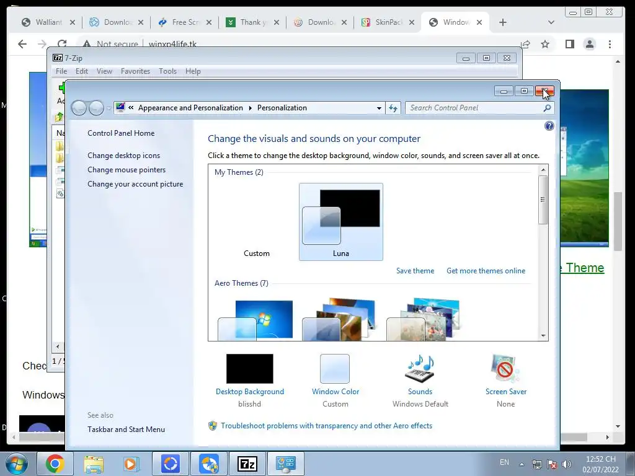Image resolution: width=635 pixels, height=476 pixels.
Task: Select the Windows 7 Aero theme thumbnail
Action: (x=255, y=320)
